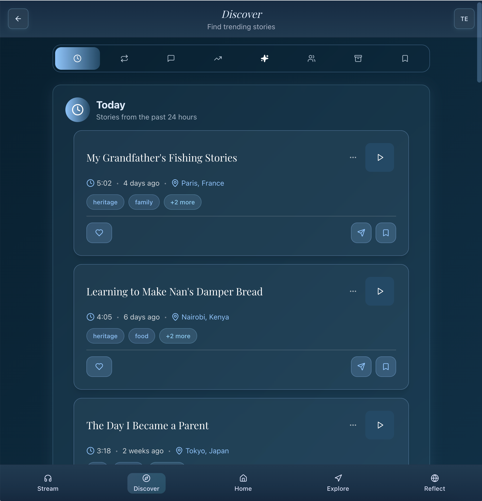
Task: Select the repeat filter icon in the filter bar
Action: pyautogui.click(x=124, y=58)
